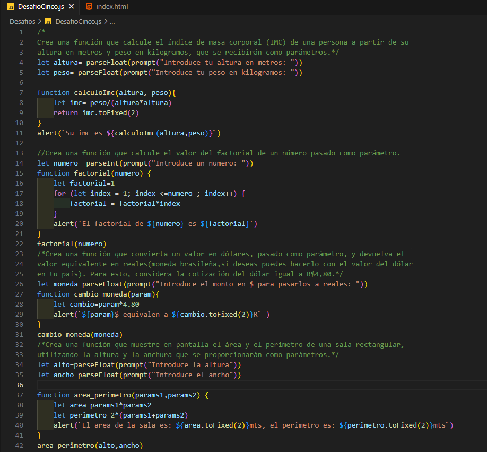Click "function factorial(numero) {" declaration
The height and width of the screenshot is (452, 487).
tap(94, 173)
